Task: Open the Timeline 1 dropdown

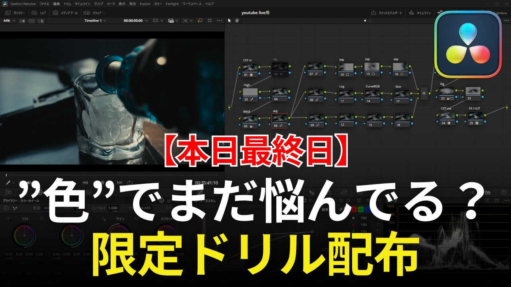Action: [95, 20]
